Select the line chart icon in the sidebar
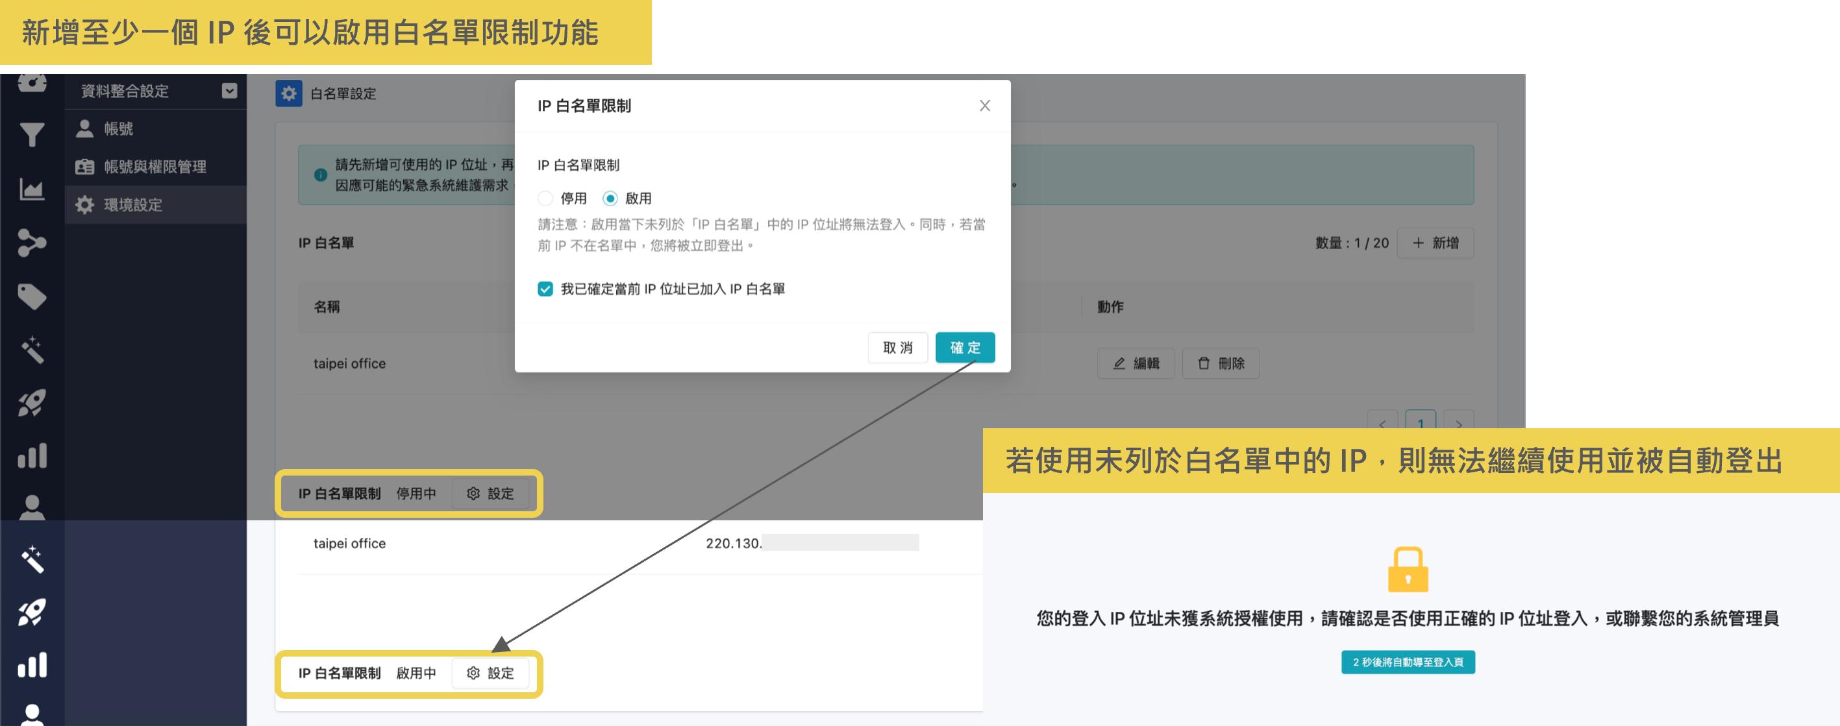1840x726 pixels. coord(31,189)
